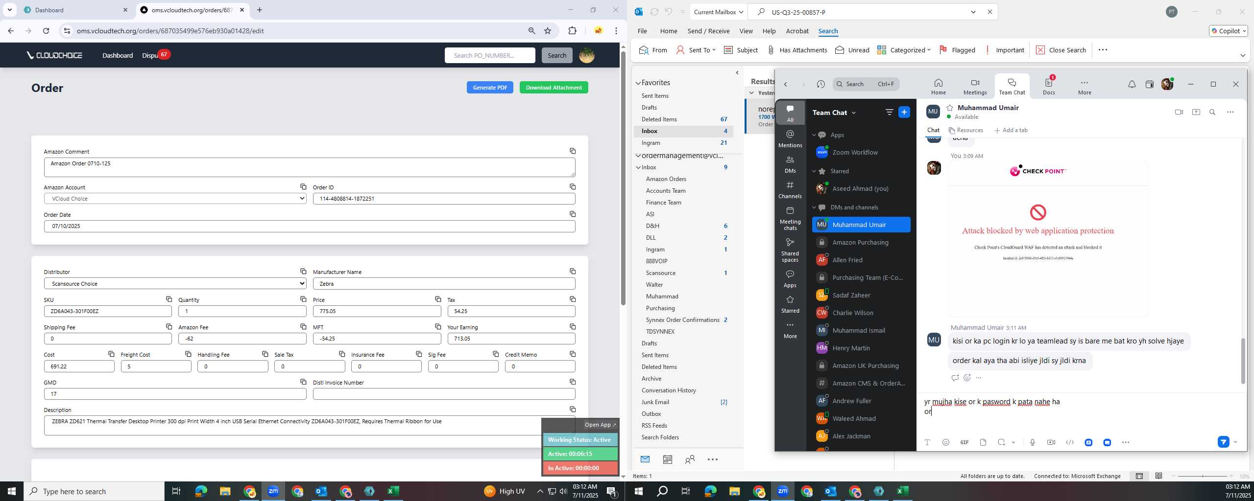Start a new chat with plus button
This screenshot has width=1254, height=501.
coord(904,112)
